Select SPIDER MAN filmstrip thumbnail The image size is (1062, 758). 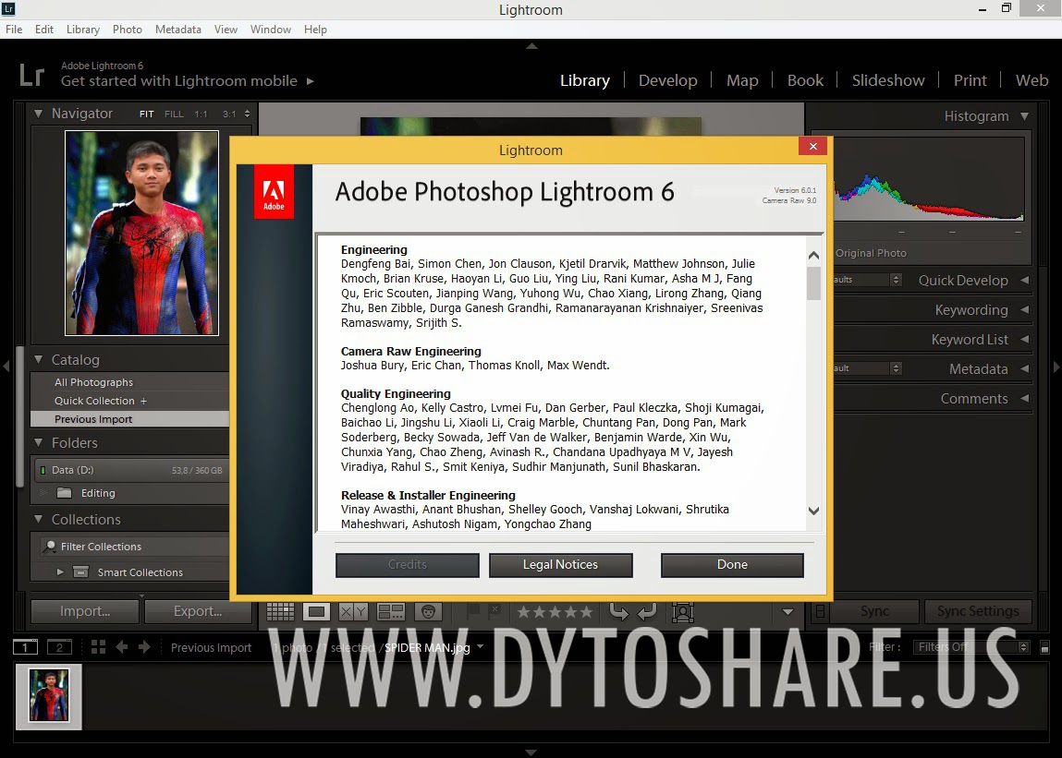click(x=49, y=696)
